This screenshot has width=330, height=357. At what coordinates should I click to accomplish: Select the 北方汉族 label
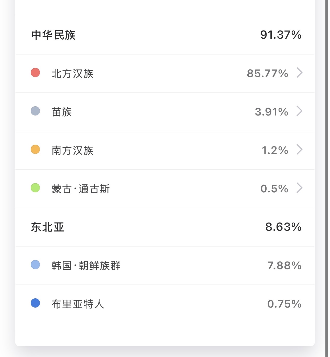73,73
